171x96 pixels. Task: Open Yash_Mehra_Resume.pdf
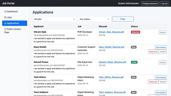point(111,77)
